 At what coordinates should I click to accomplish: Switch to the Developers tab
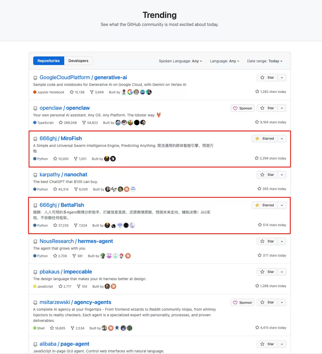(x=78, y=61)
